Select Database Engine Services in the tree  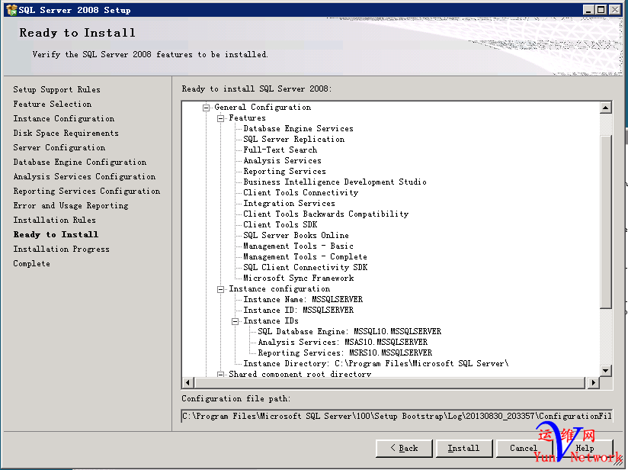pos(299,128)
